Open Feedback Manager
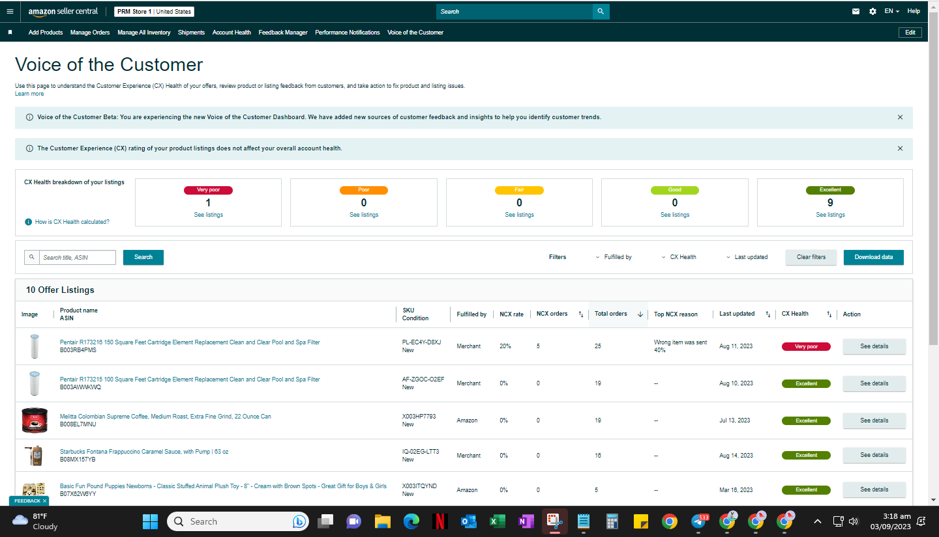 click(283, 33)
